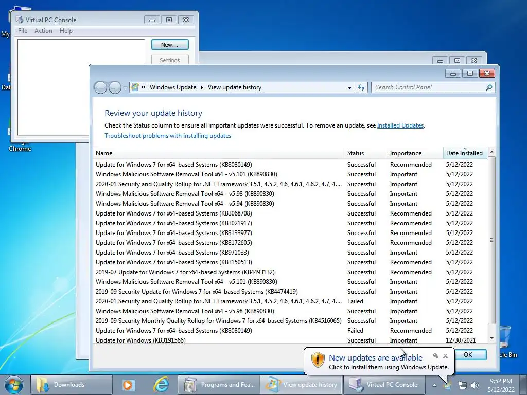Click New... button in Virtual PC Console
Image resolution: width=527 pixels, height=395 pixels.
click(170, 45)
